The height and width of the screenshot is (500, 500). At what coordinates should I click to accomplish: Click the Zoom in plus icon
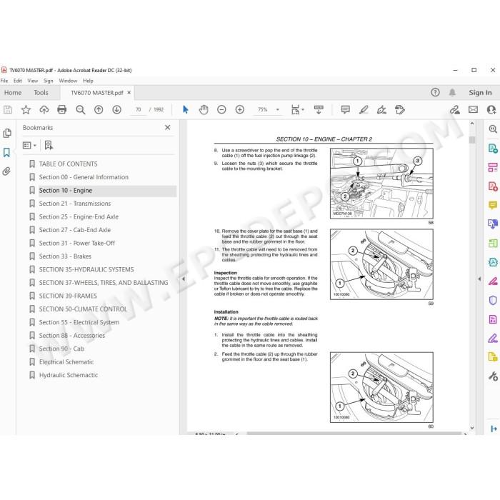click(239, 110)
